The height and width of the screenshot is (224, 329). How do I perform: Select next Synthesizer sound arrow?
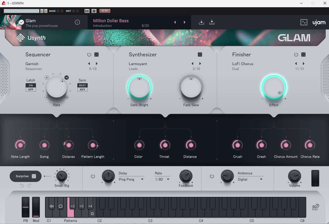point(200,64)
